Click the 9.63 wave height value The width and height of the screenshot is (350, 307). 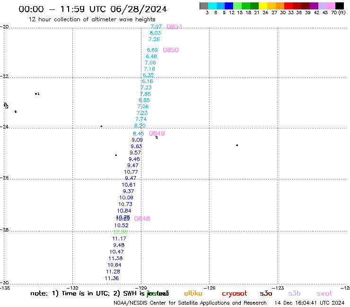click(x=136, y=146)
